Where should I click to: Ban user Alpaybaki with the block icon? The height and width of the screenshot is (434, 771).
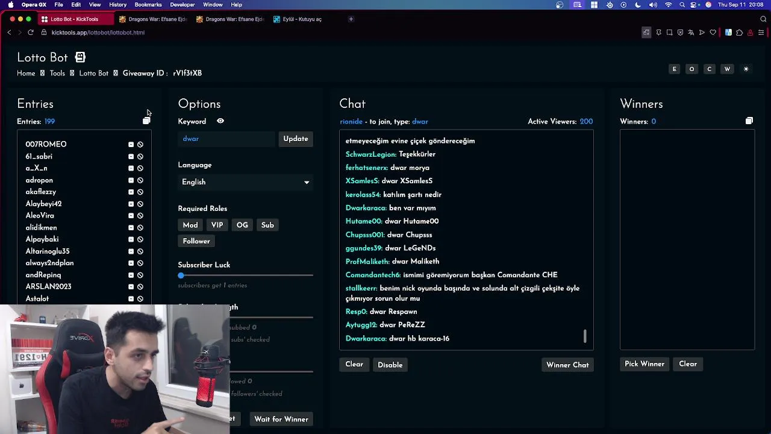pyautogui.click(x=140, y=239)
